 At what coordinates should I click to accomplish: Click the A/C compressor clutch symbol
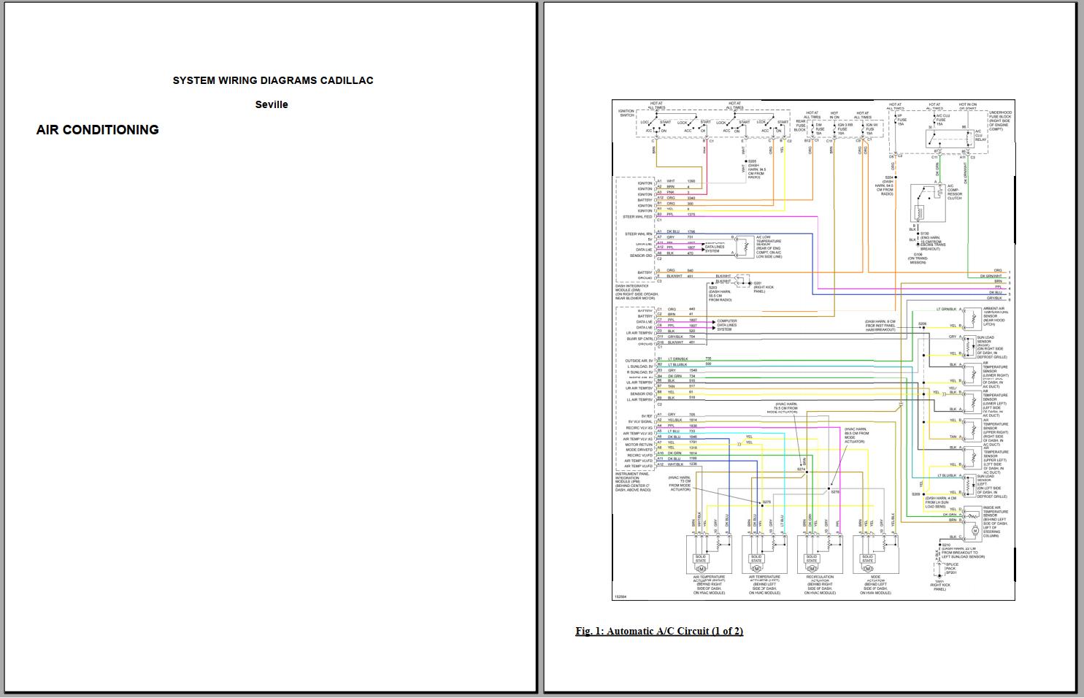tap(928, 203)
